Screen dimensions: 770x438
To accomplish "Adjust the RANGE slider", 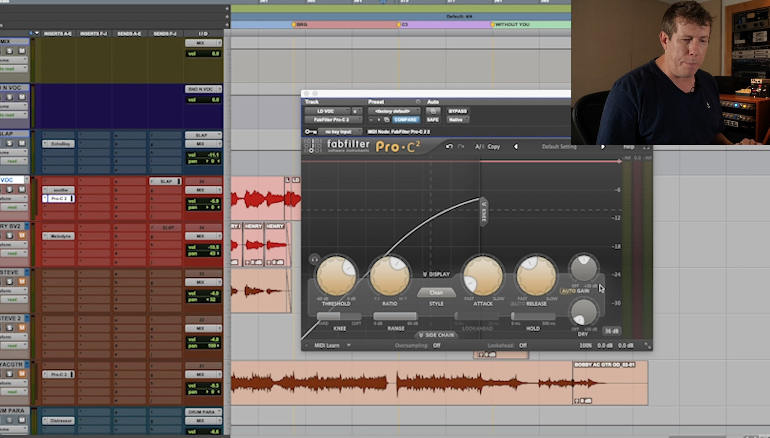I will click(395, 316).
